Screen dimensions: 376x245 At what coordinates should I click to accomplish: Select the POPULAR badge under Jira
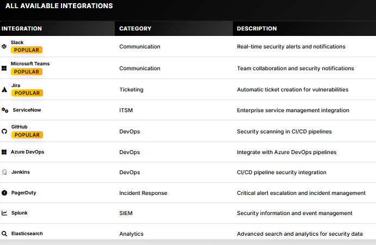pyautogui.click(x=27, y=93)
